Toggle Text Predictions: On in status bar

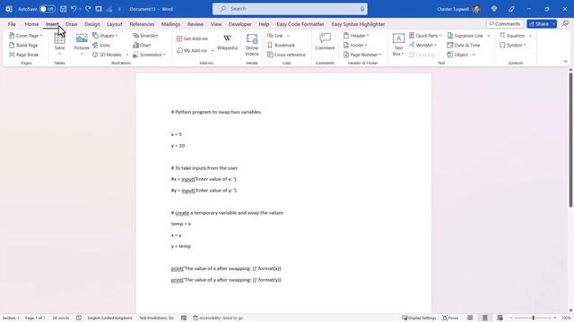[156, 318]
